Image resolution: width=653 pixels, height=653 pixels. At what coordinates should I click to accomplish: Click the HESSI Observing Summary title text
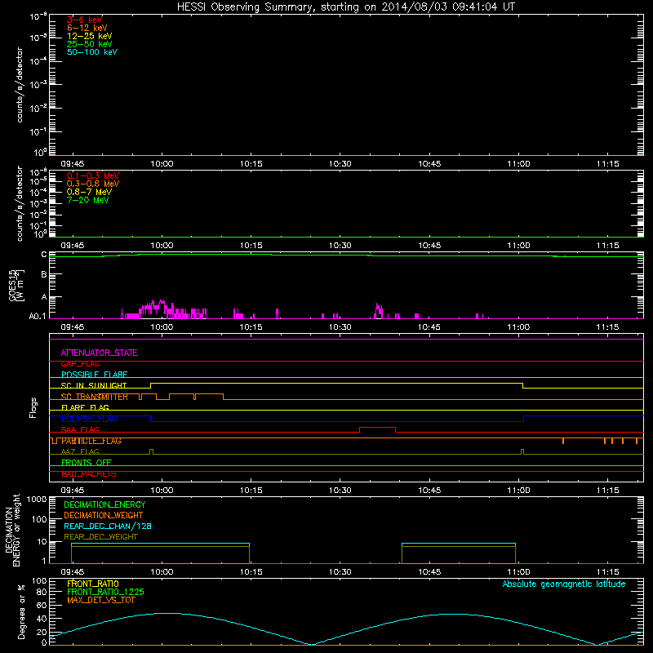(x=345, y=7)
